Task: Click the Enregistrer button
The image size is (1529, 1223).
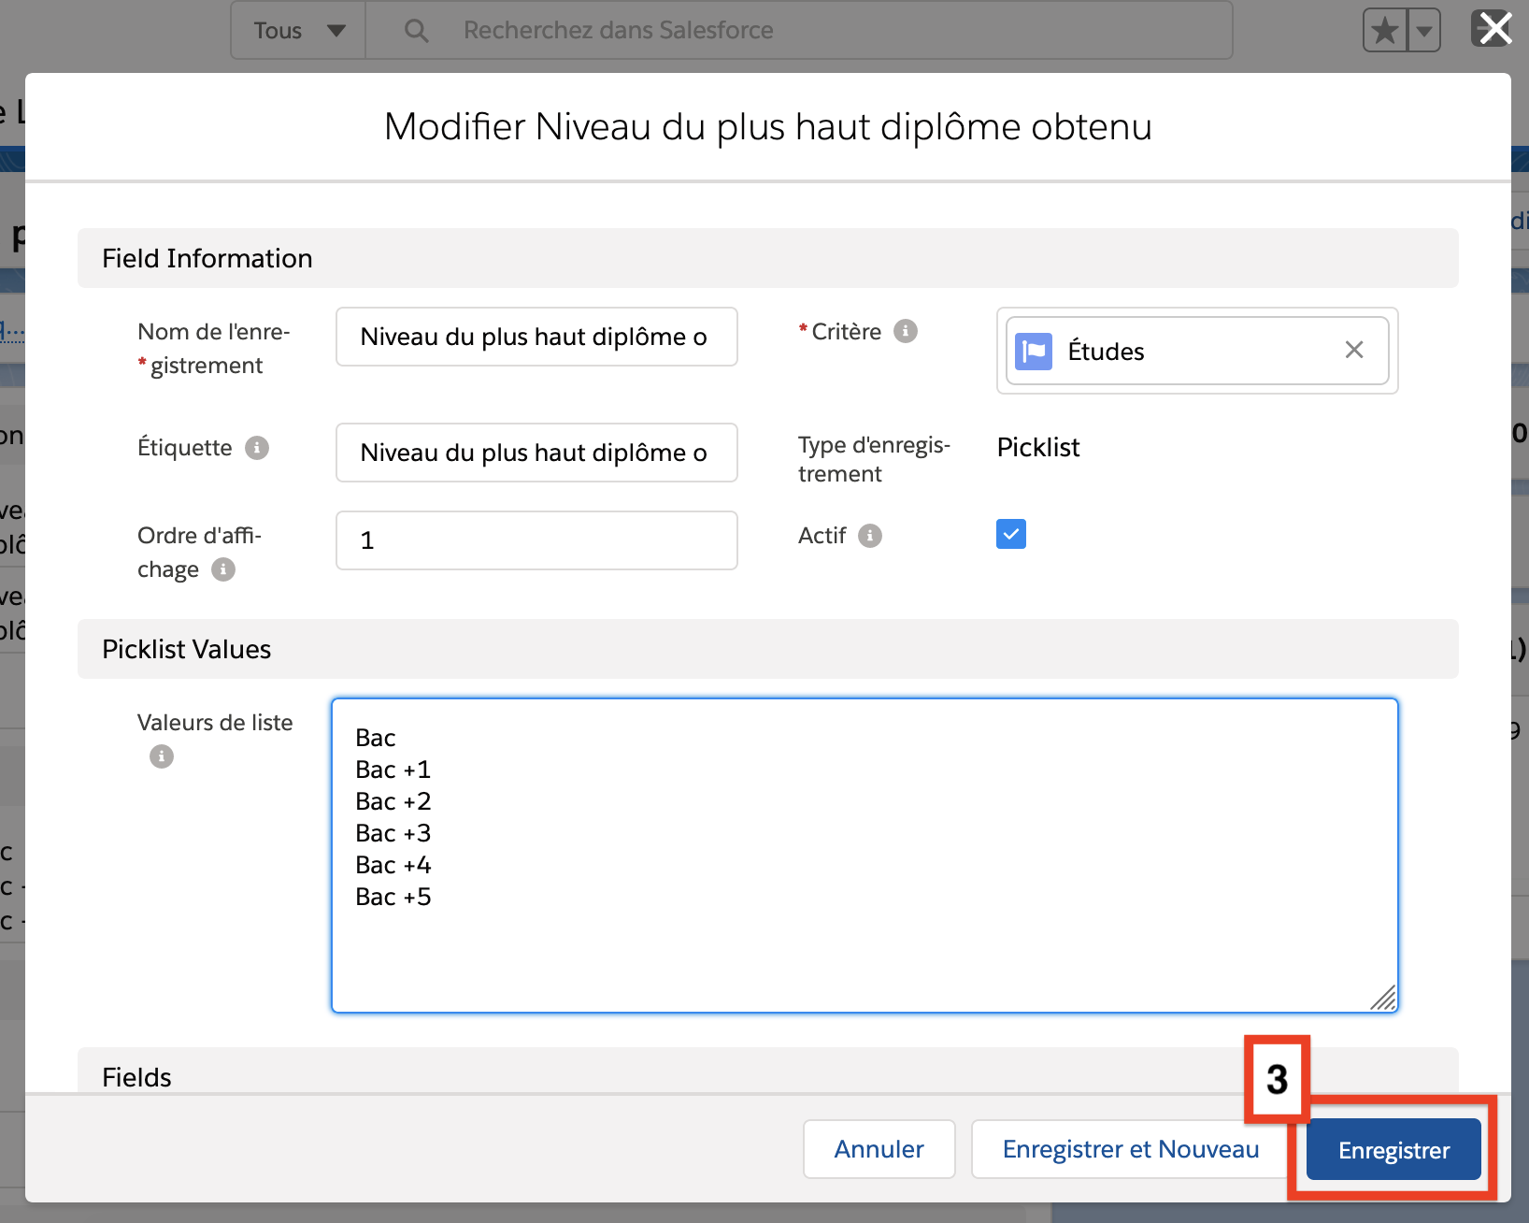Action: [x=1393, y=1149]
